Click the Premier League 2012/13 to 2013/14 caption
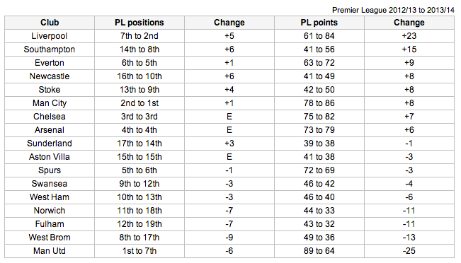 [393, 11]
